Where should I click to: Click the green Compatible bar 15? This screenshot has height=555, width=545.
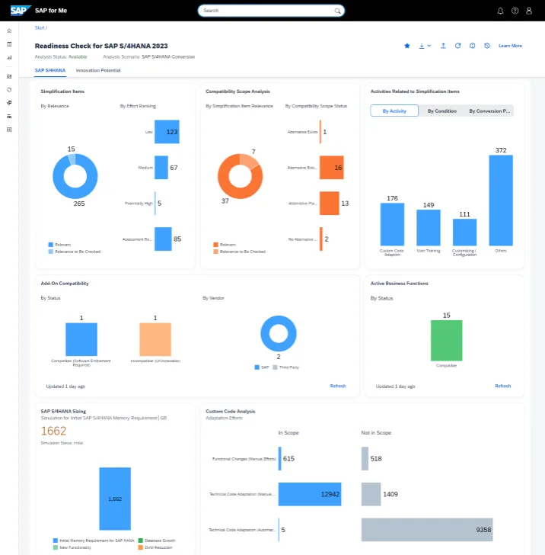[x=446, y=340]
